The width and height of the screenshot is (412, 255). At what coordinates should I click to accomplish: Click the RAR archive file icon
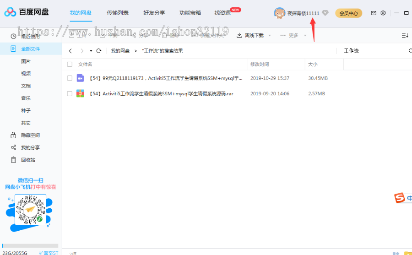click(x=80, y=93)
